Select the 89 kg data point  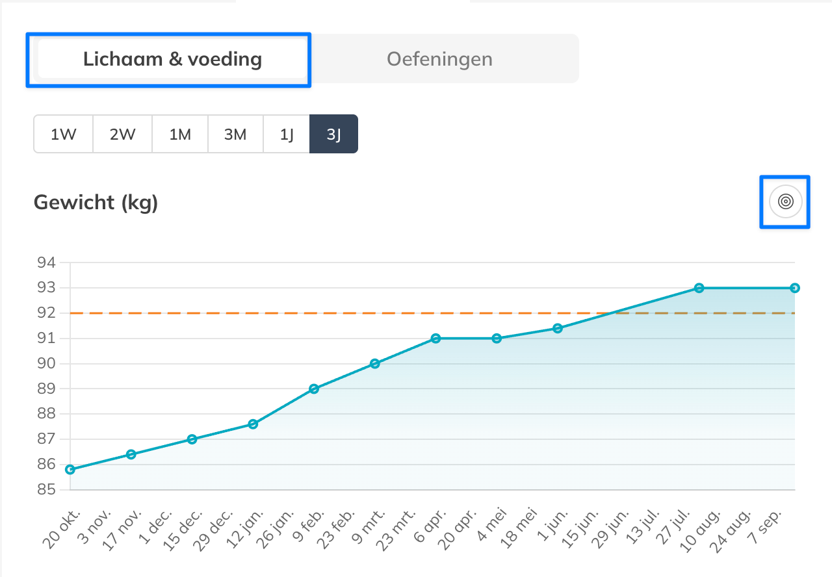[314, 389]
